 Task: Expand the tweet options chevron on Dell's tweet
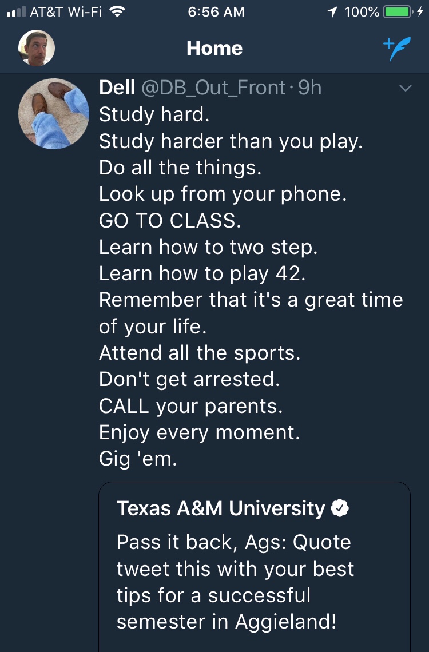pos(405,88)
